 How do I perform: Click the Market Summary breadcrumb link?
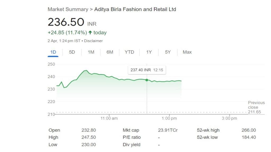click(68, 9)
